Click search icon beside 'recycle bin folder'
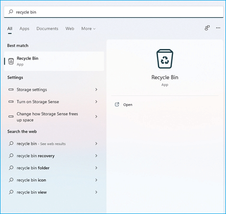 [11, 168]
